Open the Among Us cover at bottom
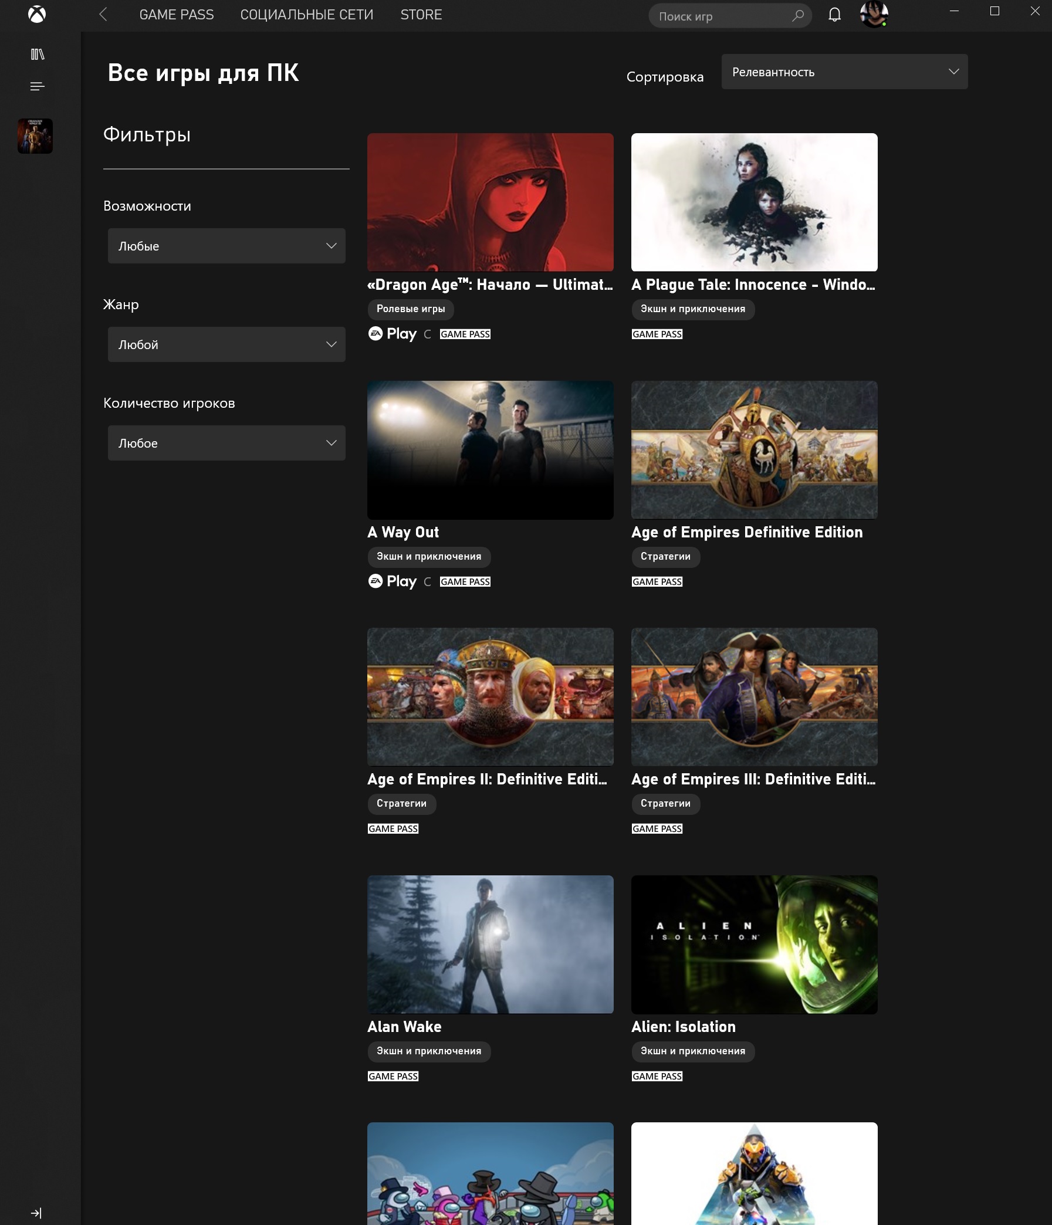This screenshot has width=1052, height=1225. [491, 1174]
